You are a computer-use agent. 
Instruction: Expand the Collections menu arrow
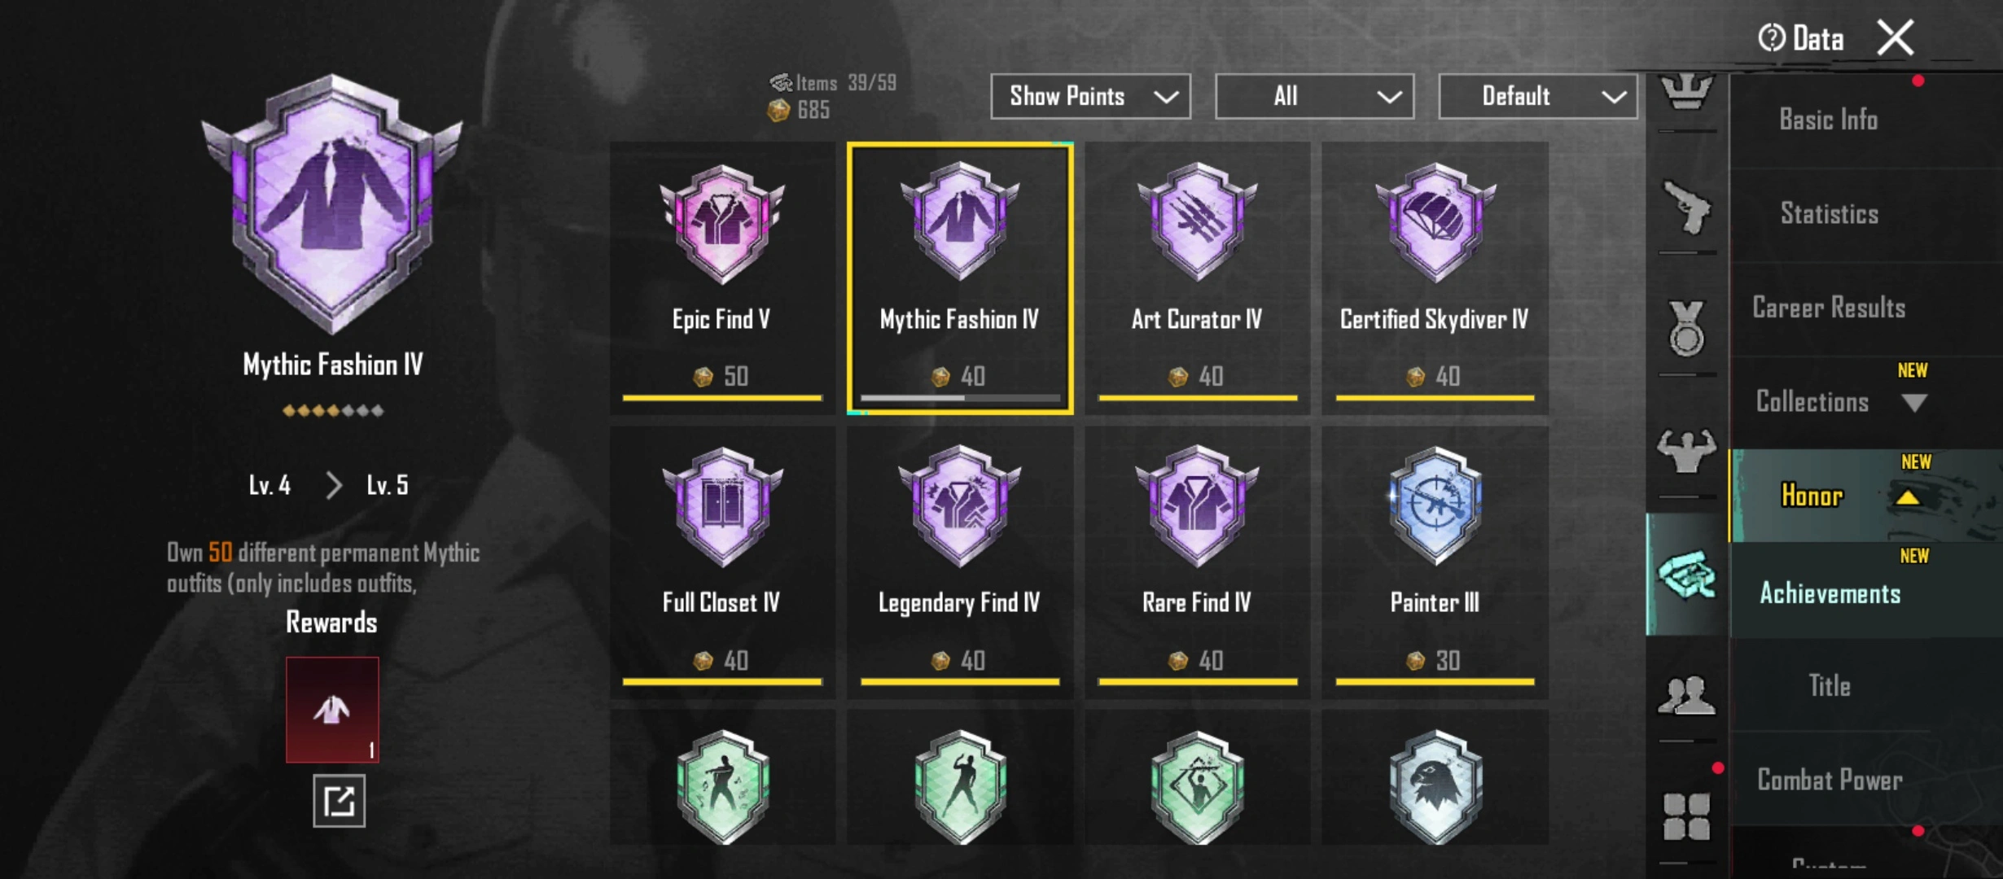1914,403
